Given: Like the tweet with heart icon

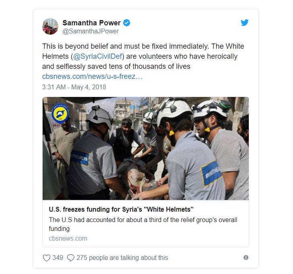Looking at the screenshot, I should tap(47, 258).
